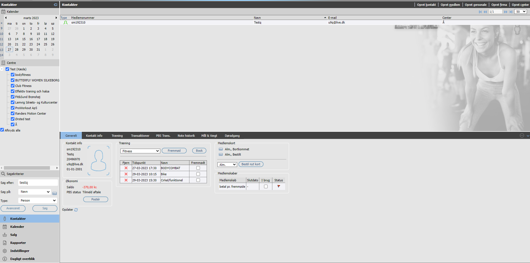Open the Døradgang tab
The height and width of the screenshot is (263, 530).
pyautogui.click(x=232, y=136)
